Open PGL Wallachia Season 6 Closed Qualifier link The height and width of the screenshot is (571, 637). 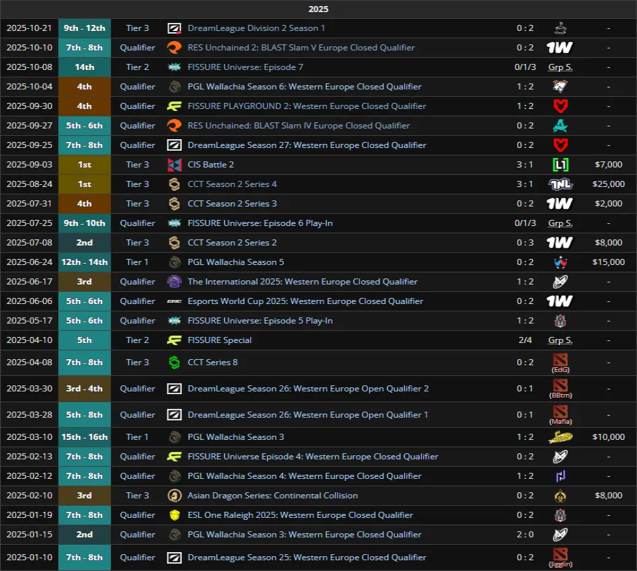click(x=305, y=87)
